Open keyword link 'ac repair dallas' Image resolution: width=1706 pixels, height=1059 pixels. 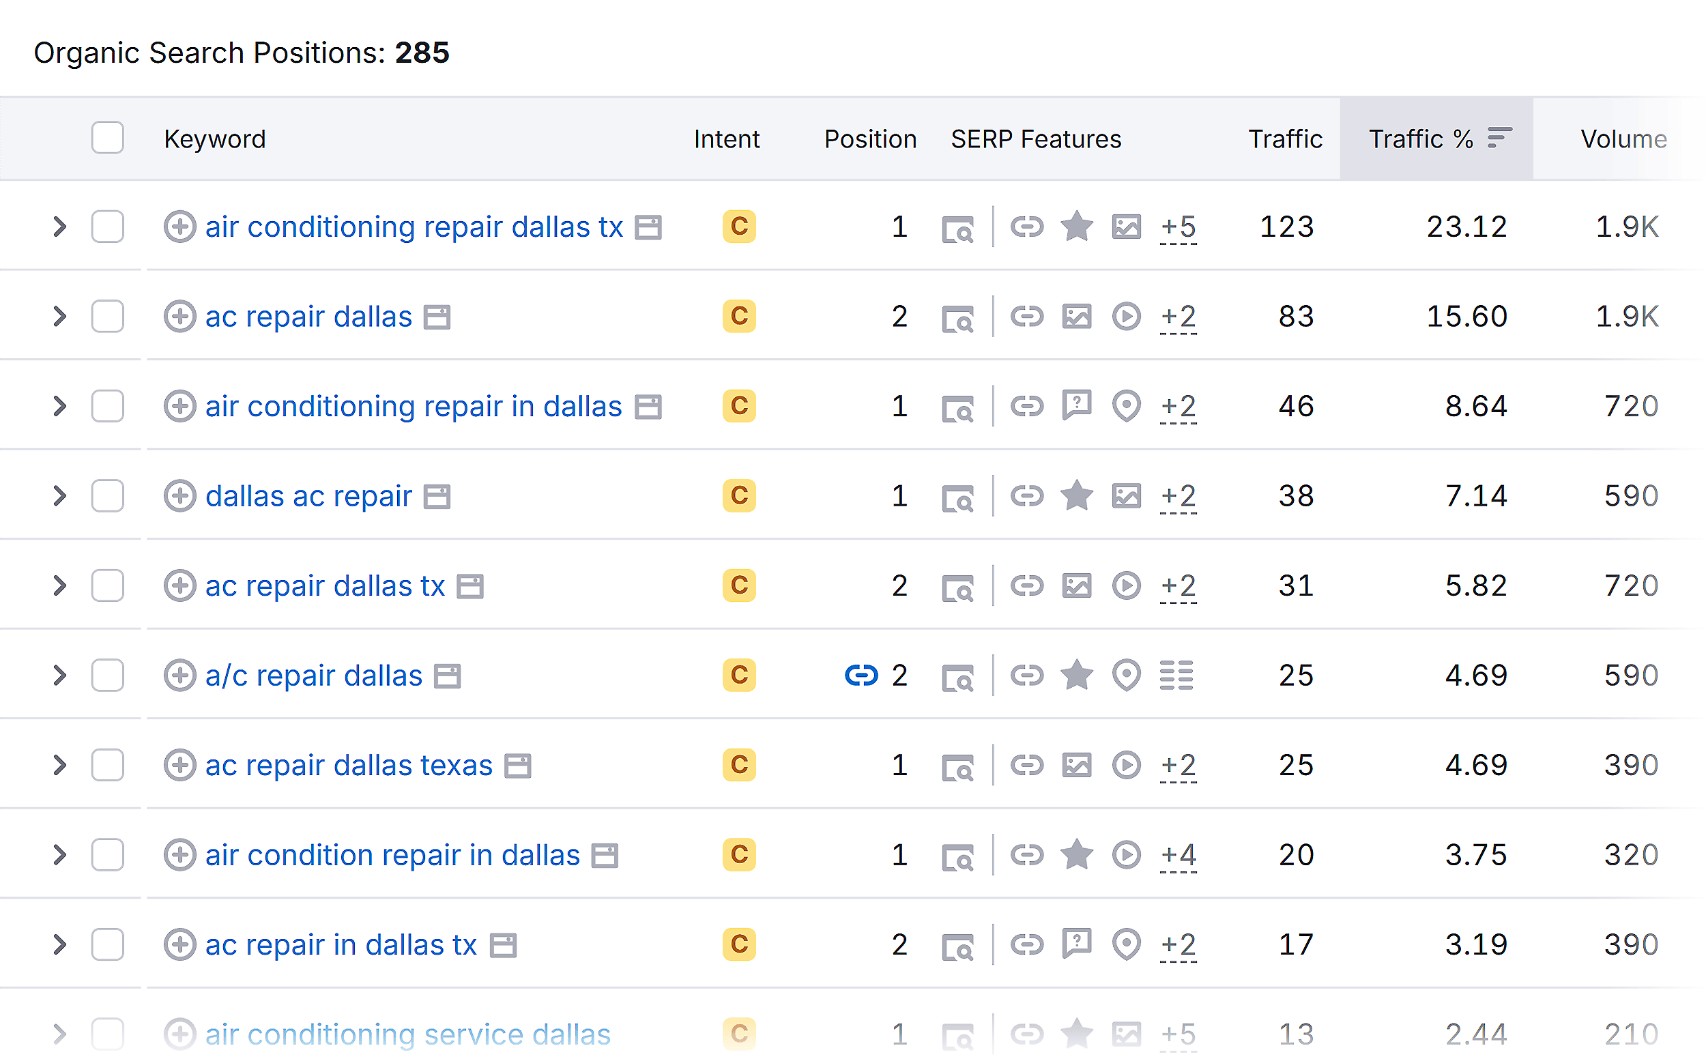click(309, 317)
